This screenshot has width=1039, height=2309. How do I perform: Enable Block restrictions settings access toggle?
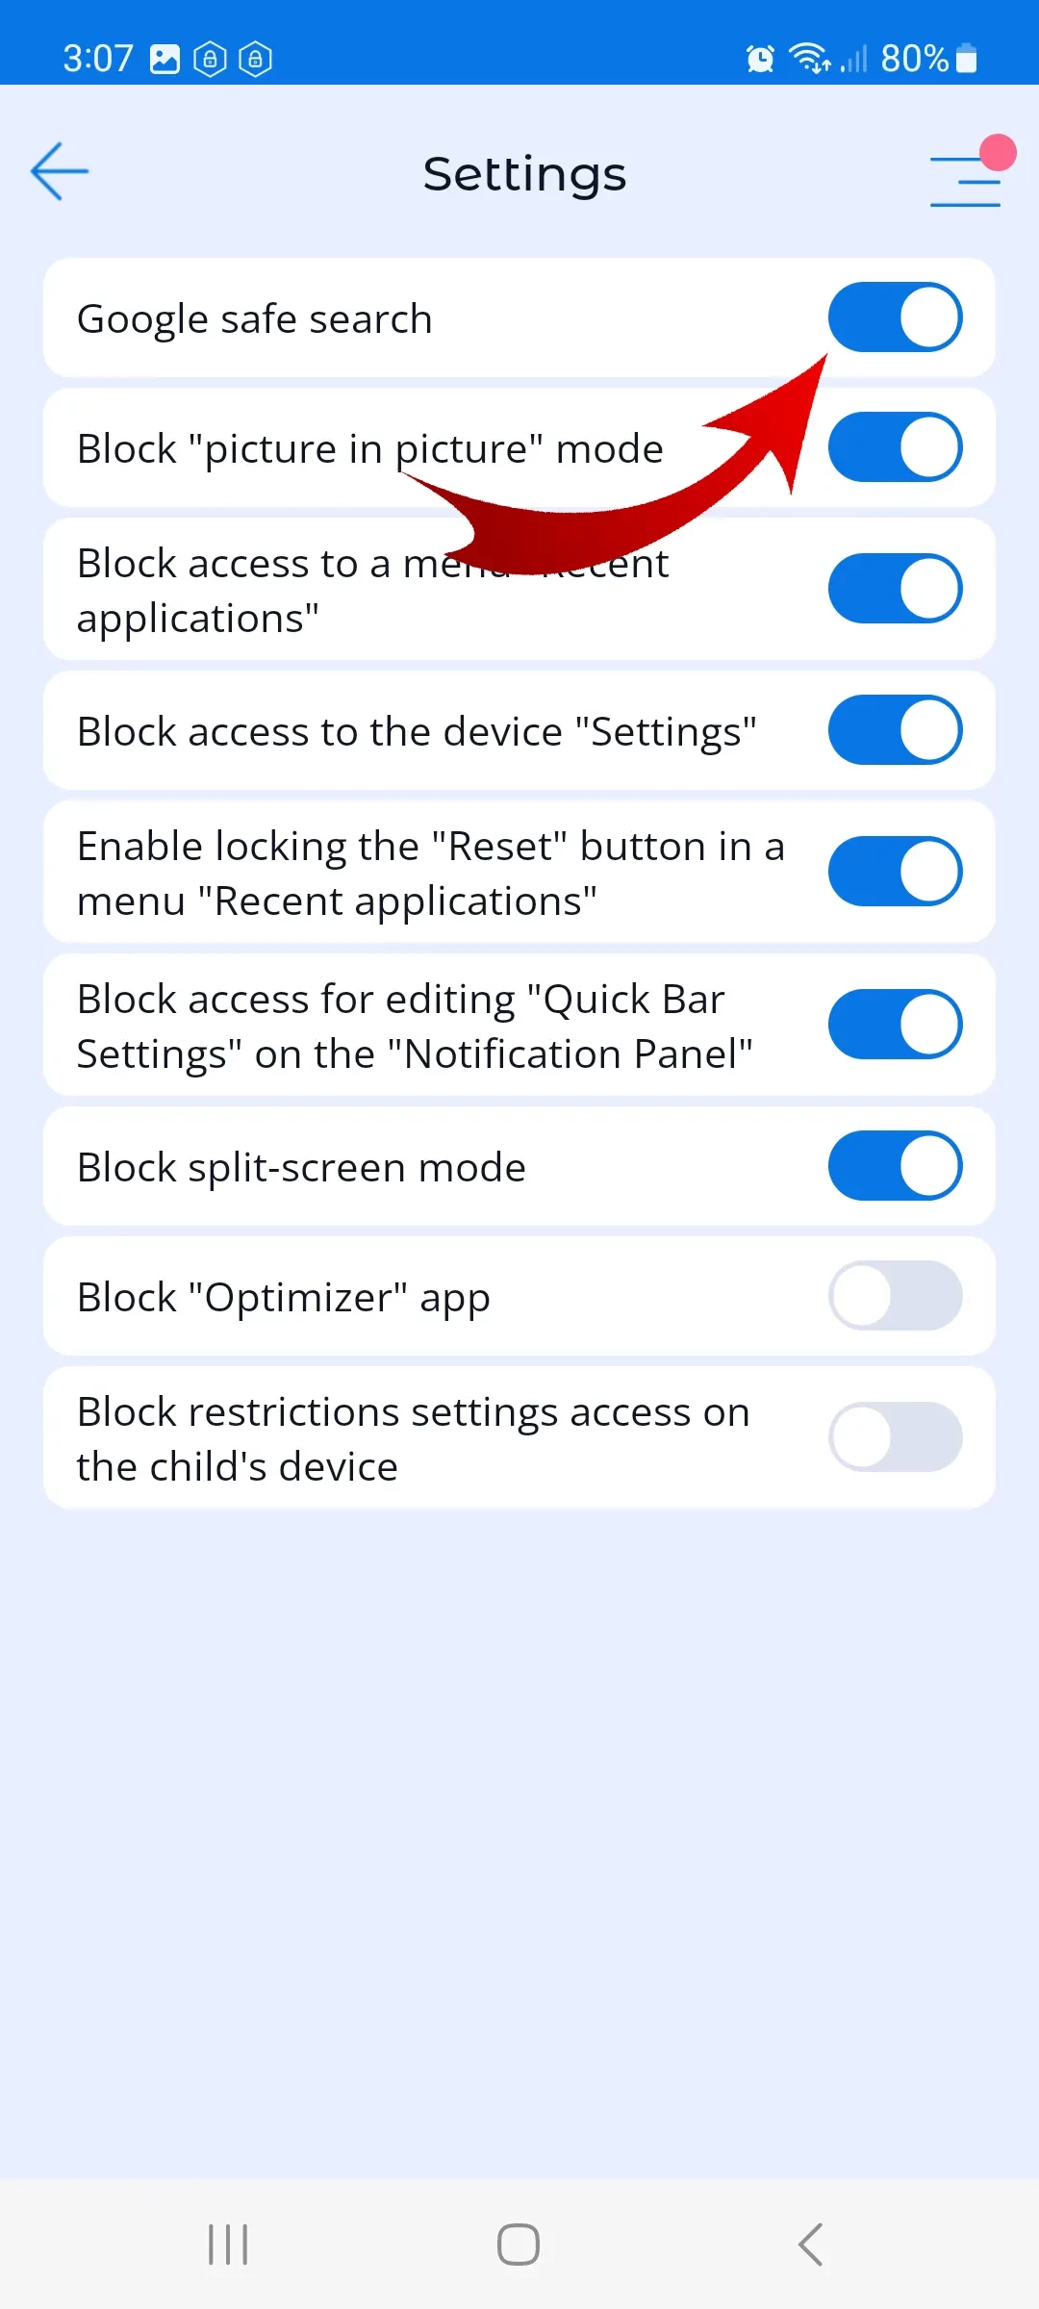pos(895,1437)
